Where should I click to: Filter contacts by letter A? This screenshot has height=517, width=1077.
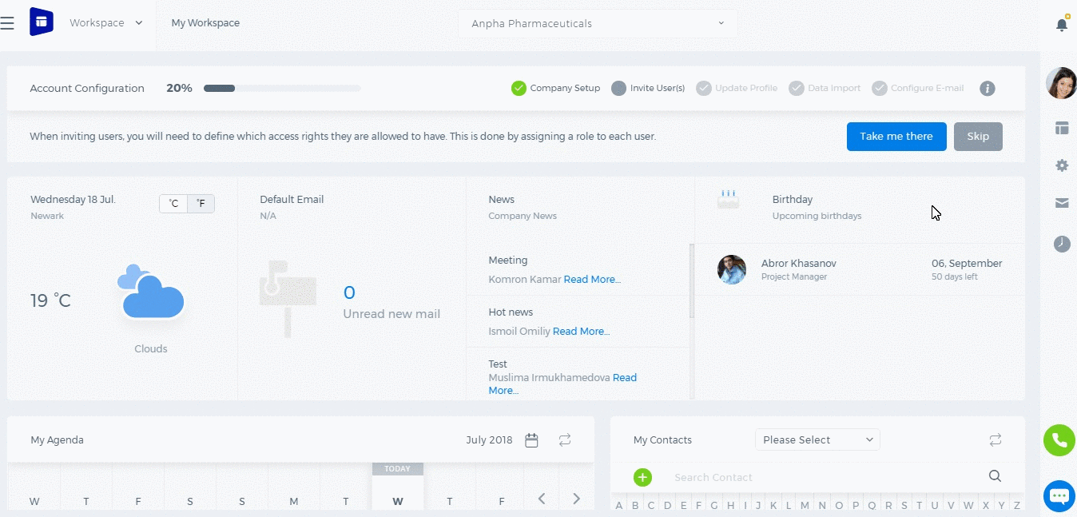point(618,506)
